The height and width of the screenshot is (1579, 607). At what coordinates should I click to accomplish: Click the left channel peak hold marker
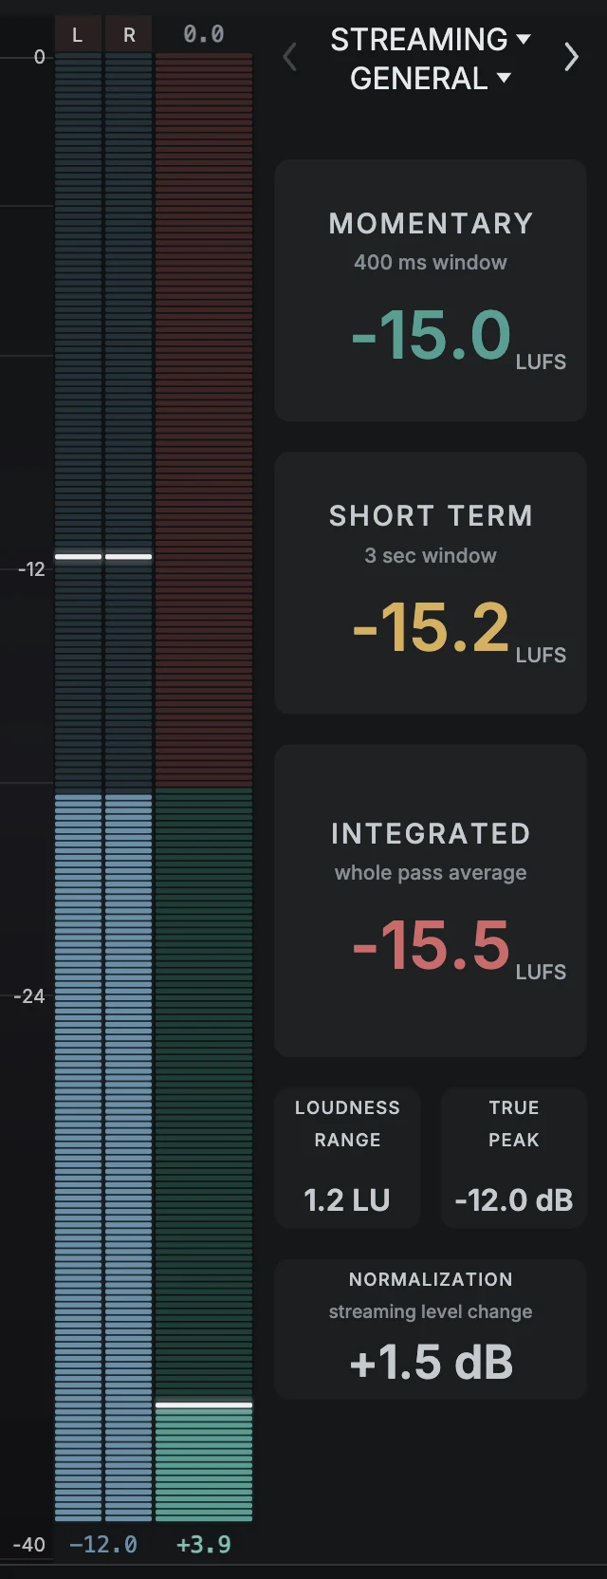click(78, 557)
